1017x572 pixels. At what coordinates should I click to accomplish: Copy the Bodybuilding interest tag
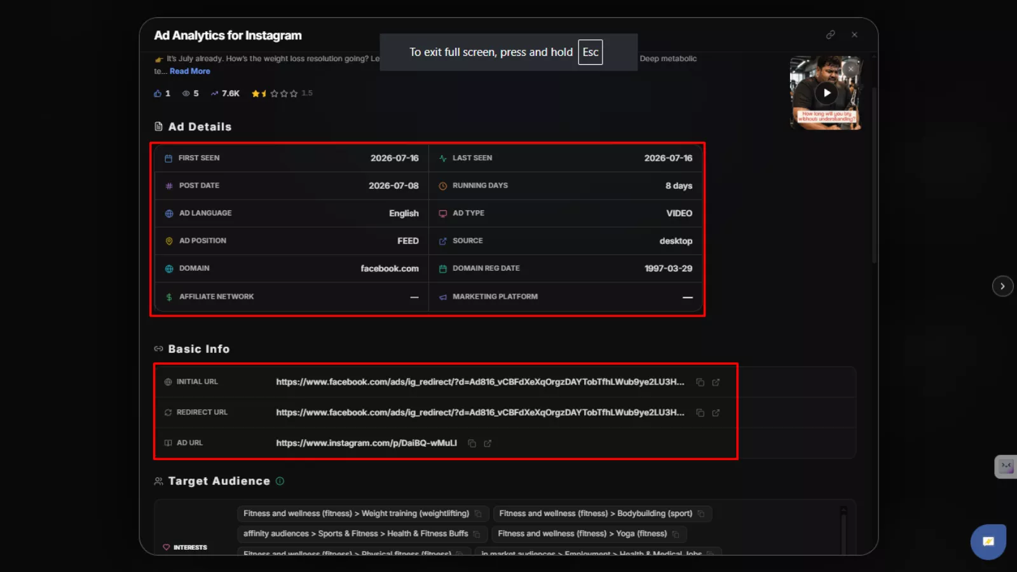701,514
